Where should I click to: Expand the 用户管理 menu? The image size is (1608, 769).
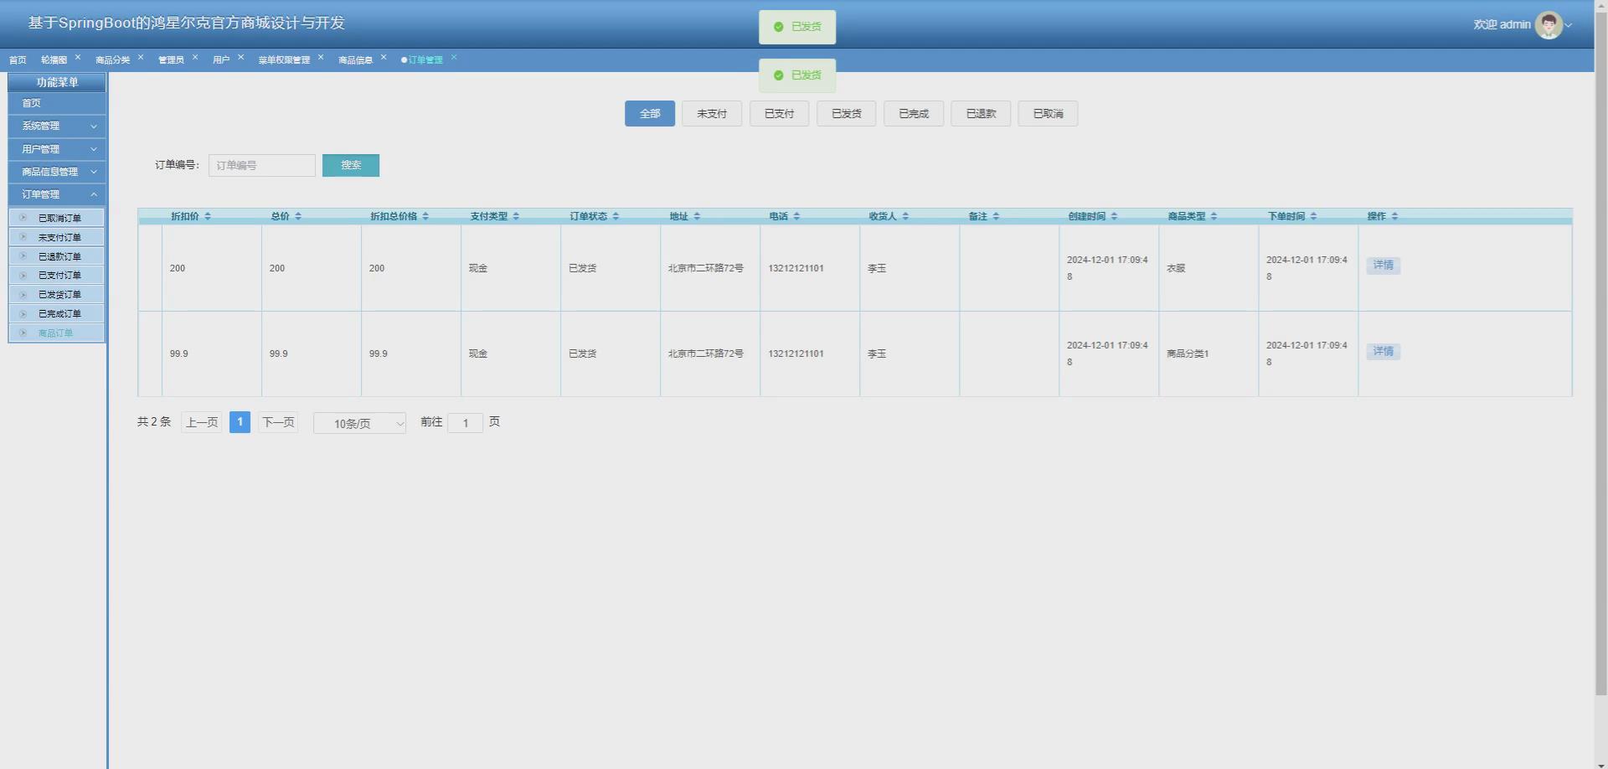[57, 149]
